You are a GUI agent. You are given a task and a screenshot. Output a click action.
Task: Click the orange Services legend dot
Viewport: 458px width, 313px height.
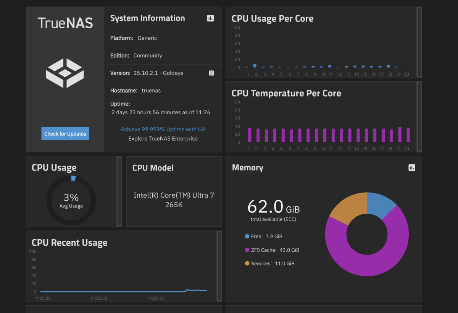point(247,263)
